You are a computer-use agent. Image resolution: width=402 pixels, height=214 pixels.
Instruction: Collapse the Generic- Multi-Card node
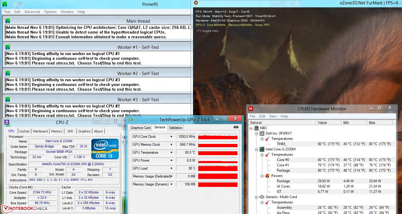tap(257, 197)
